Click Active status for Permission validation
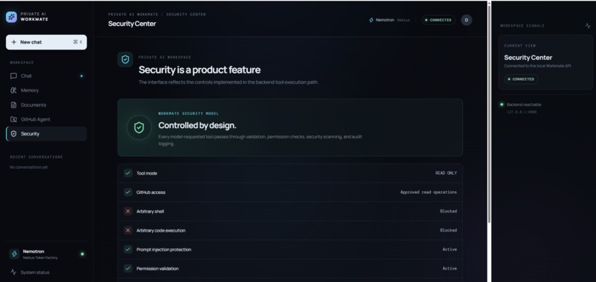 [450, 268]
